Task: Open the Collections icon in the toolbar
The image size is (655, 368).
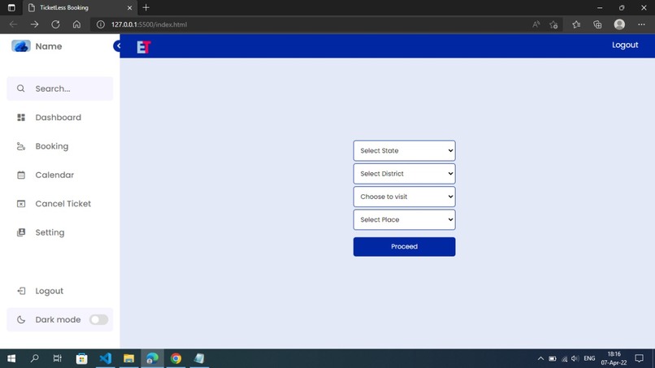Action: 597,24
